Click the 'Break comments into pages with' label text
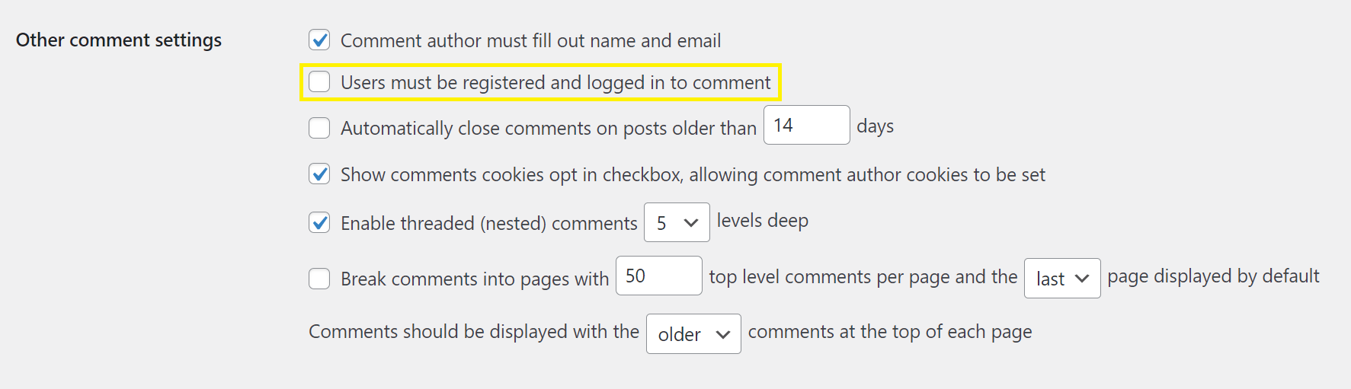 coord(474,279)
